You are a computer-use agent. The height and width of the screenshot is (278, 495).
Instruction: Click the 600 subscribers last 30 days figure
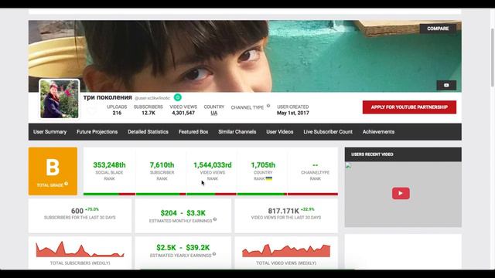(77, 211)
